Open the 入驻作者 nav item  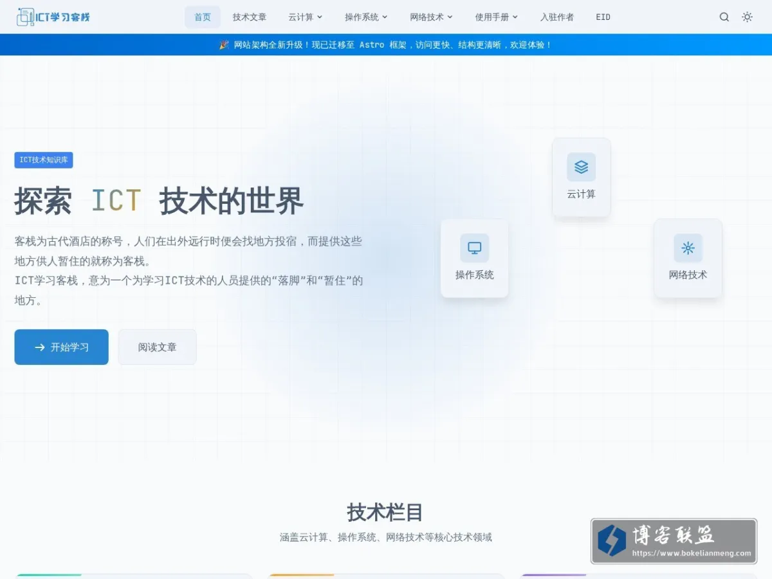click(x=557, y=17)
